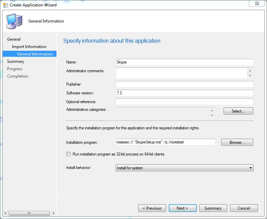Click the Name field containing Skype
The width and height of the screenshot is (267, 219).
(x=185, y=62)
